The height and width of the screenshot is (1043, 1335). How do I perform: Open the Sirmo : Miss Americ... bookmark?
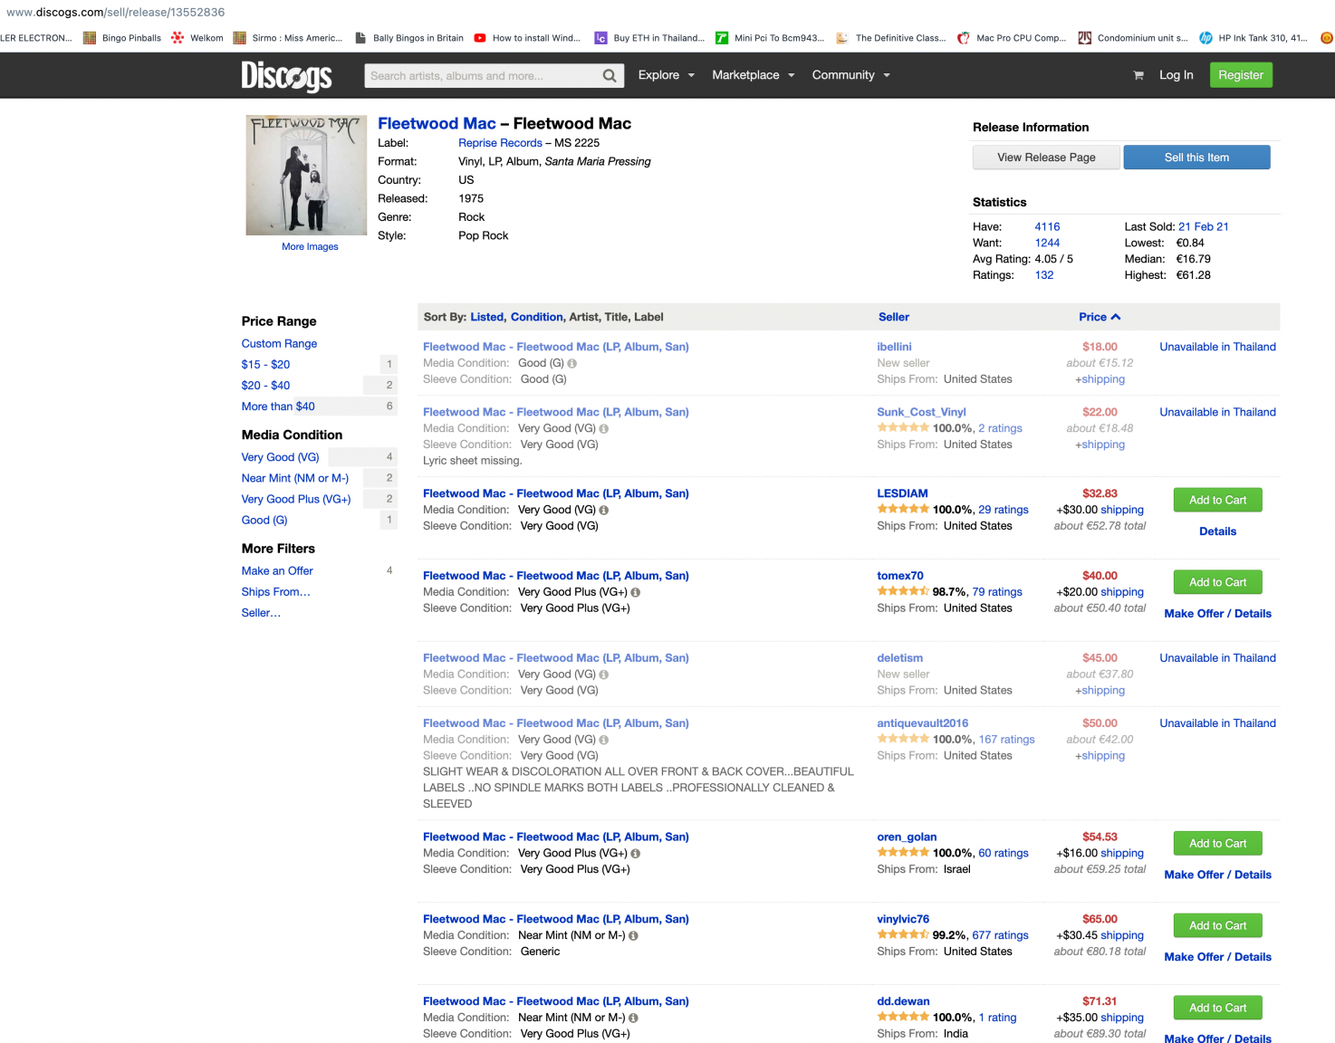tap(288, 38)
